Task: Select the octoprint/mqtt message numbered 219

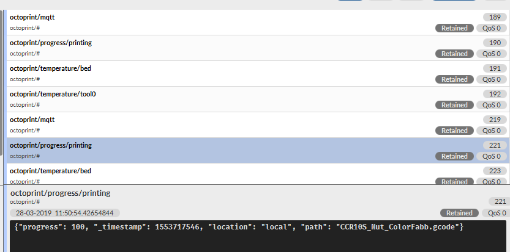Action: click(184, 124)
